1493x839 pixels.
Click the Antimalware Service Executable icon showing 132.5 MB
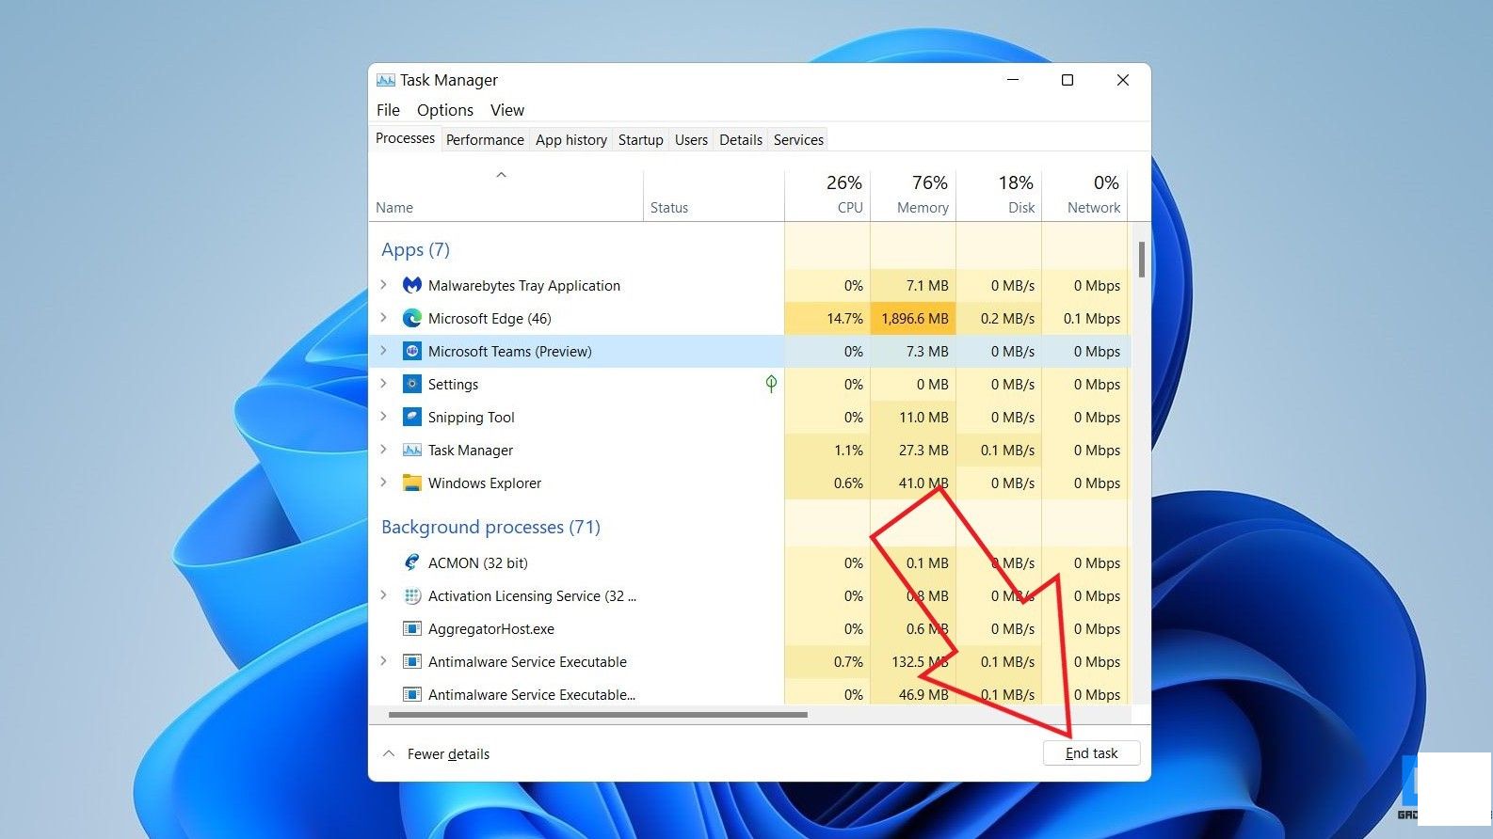tap(411, 661)
